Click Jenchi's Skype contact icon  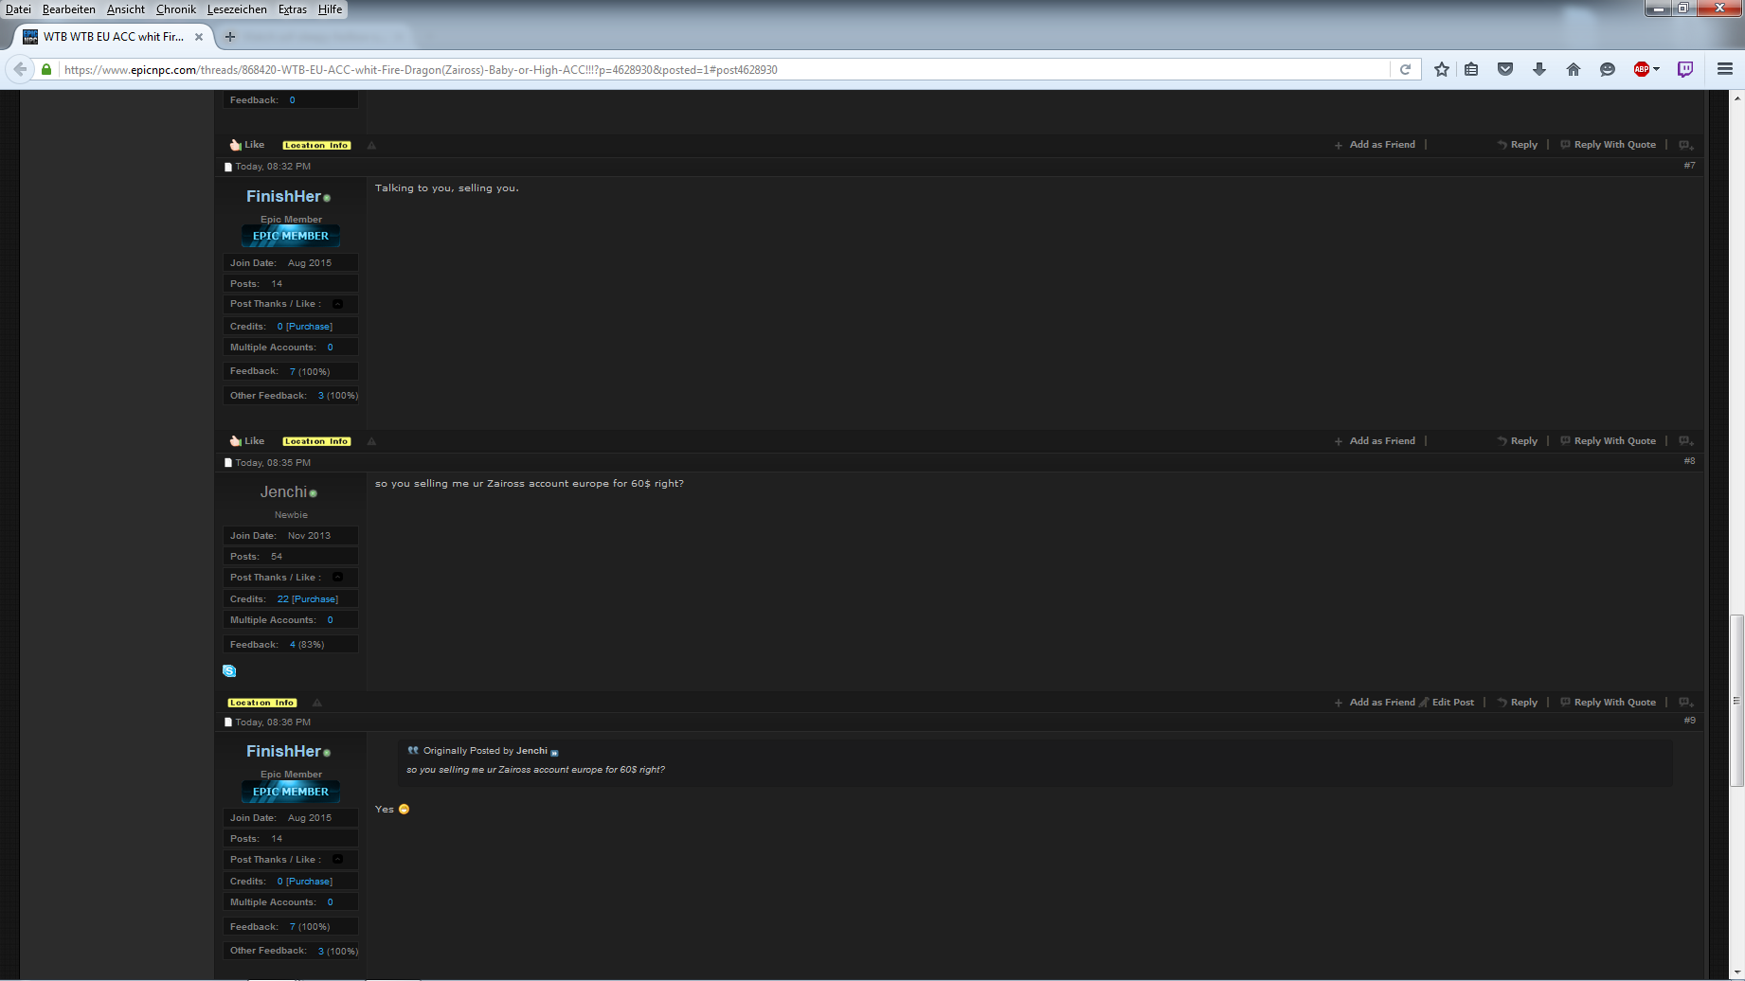click(229, 671)
